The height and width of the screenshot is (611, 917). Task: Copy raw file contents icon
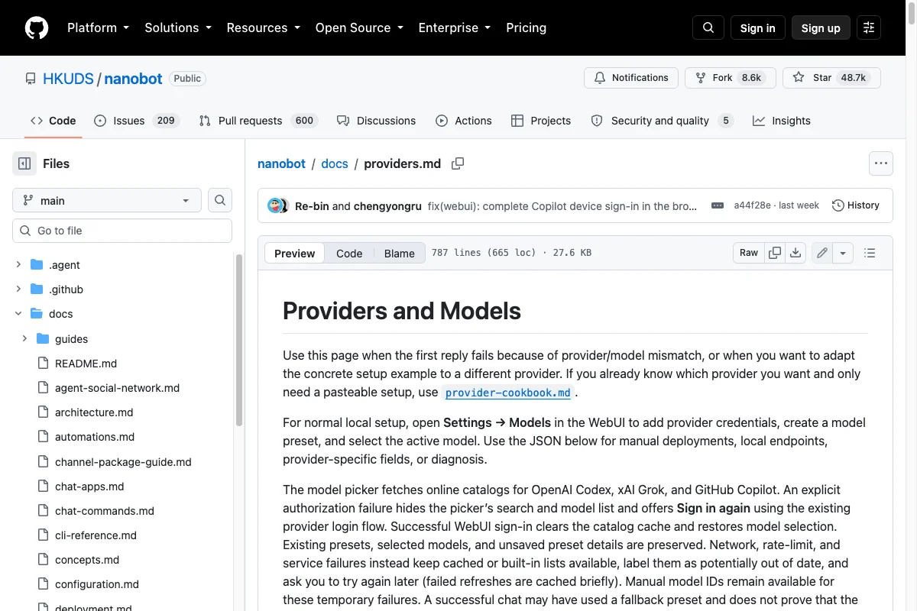pyautogui.click(x=775, y=253)
